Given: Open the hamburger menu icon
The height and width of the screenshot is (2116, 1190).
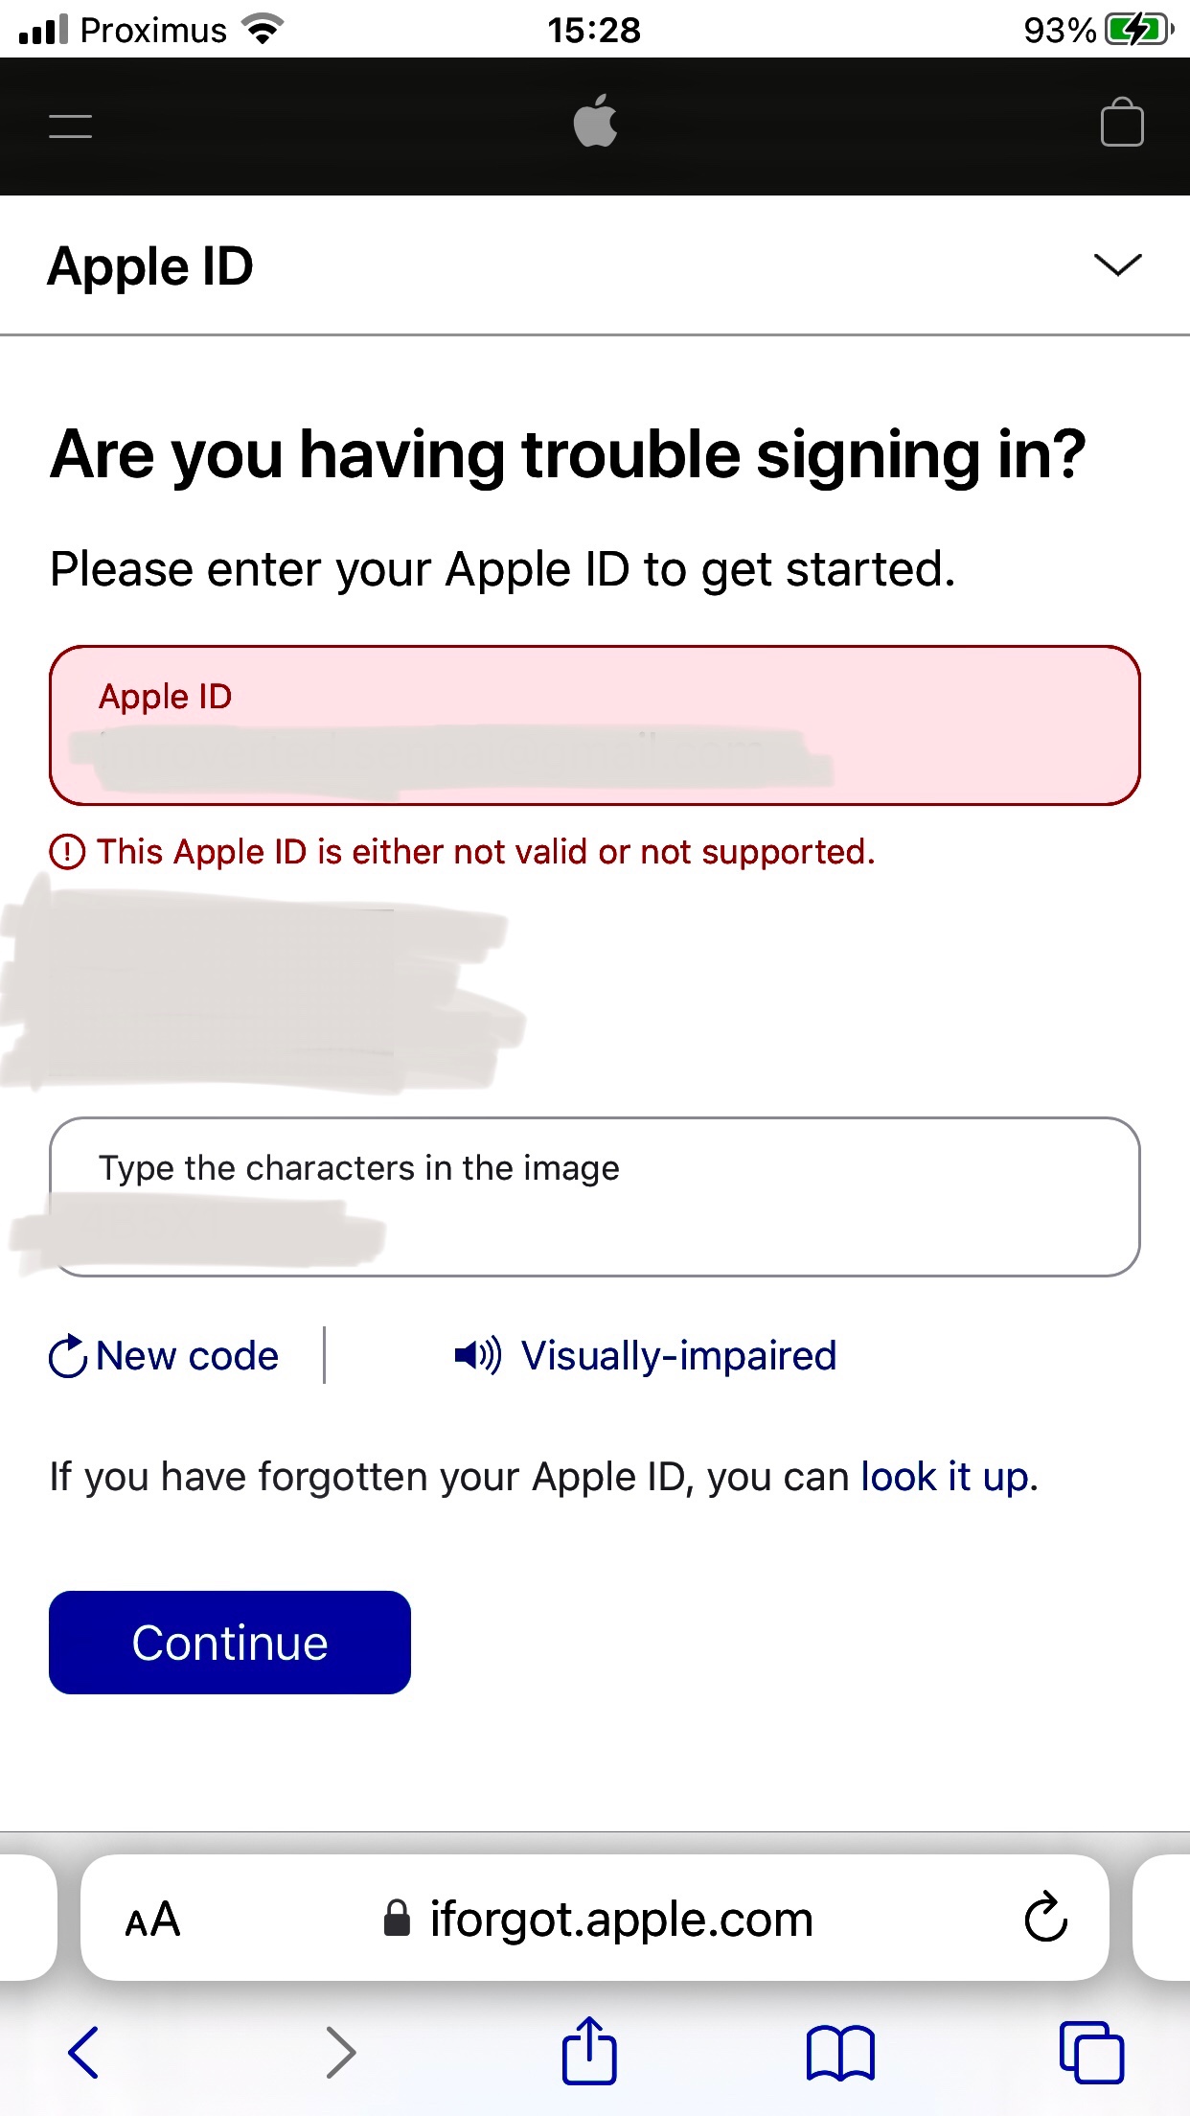Looking at the screenshot, I should pos(71,126).
